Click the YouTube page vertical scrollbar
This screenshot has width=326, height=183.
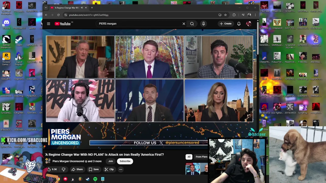(258, 38)
